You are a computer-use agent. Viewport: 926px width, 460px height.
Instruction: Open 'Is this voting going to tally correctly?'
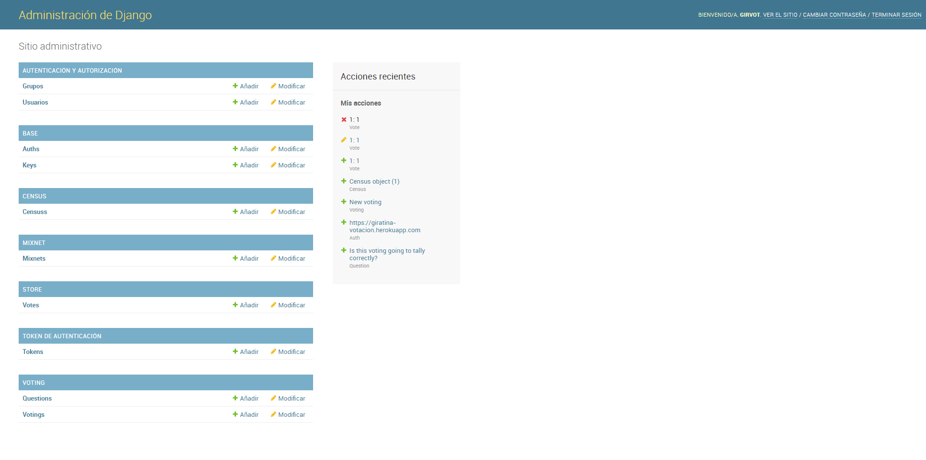(387, 254)
